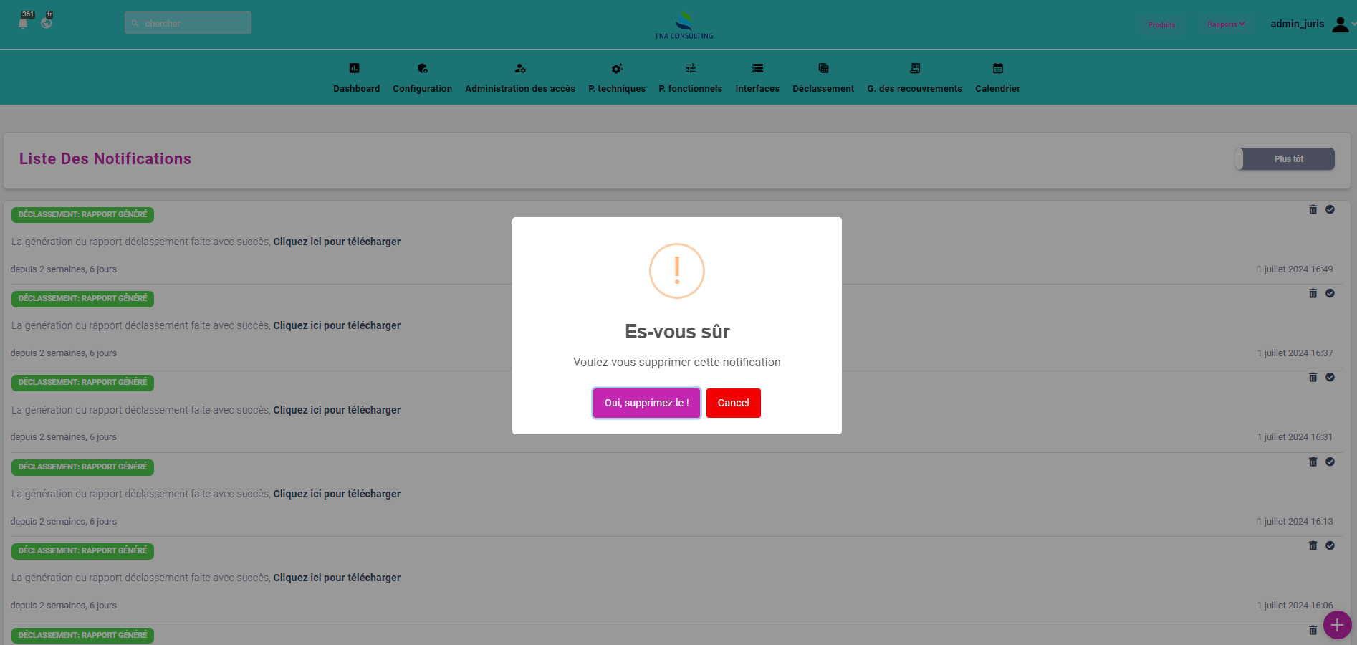This screenshot has height=645, width=1357.
Task: Open the Dashboard menu icon
Action: point(354,69)
